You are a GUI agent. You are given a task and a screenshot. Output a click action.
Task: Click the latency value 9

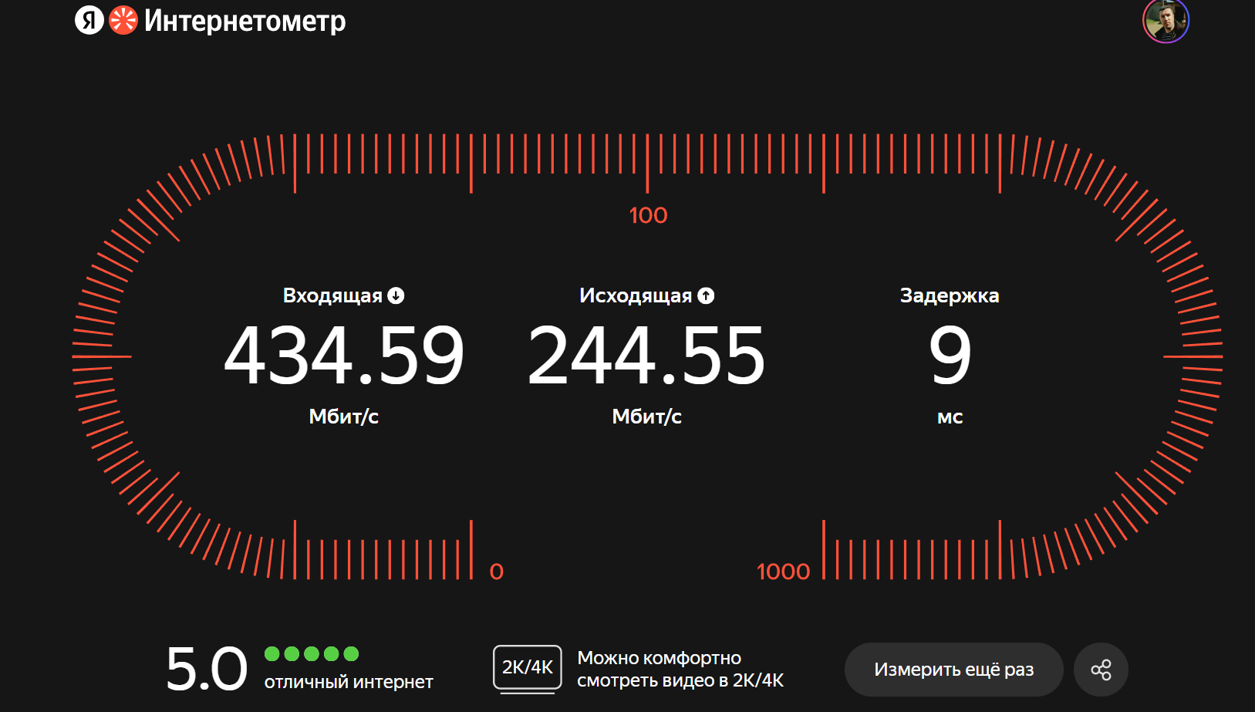point(950,356)
